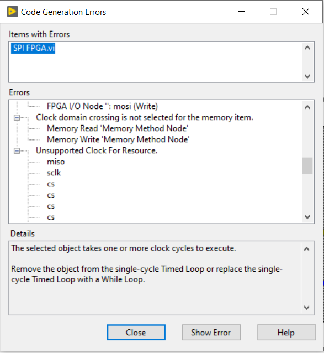Select the Memory Write 'Memory Method Node' error
Screen dimensions: 324x353
pyautogui.click(x=118, y=139)
